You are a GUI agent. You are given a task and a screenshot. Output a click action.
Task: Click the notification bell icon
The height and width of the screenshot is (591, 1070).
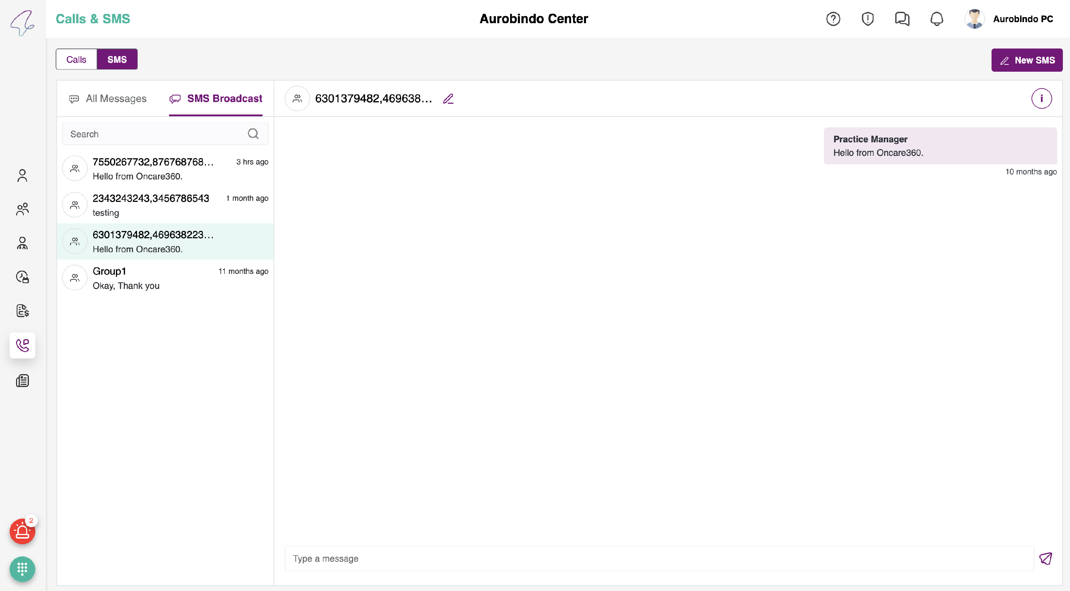(x=936, y=19)
